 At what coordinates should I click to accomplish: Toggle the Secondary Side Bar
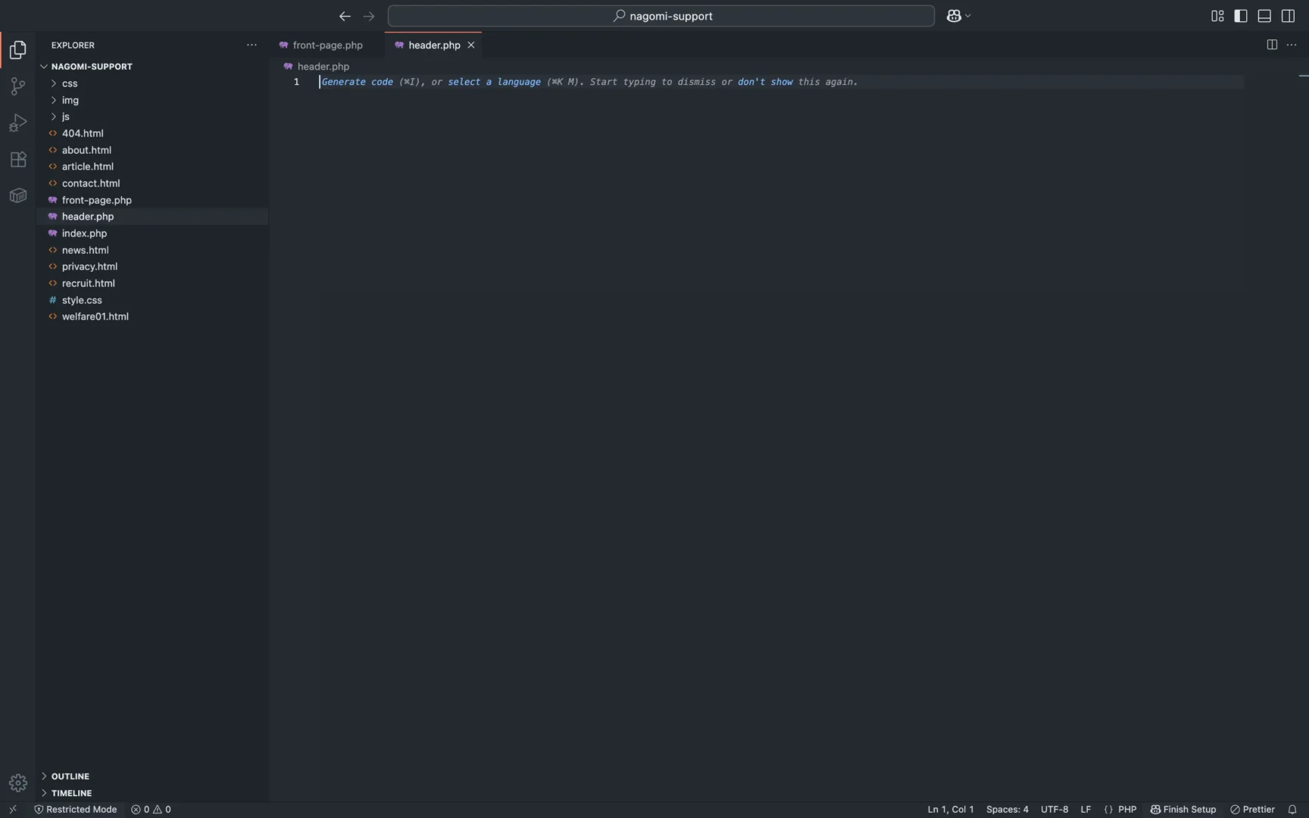tap(1288, 16)
